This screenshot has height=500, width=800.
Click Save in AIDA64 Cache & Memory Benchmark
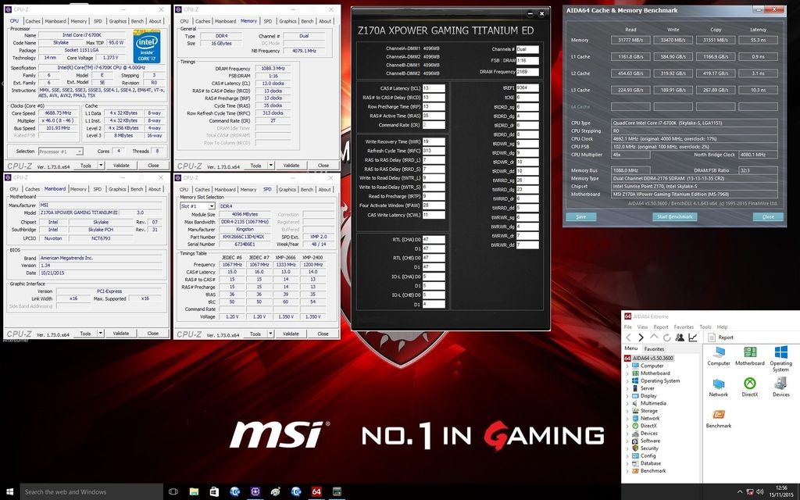coord(580,217)
